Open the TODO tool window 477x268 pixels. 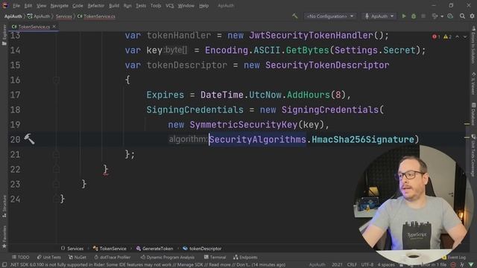21,257
